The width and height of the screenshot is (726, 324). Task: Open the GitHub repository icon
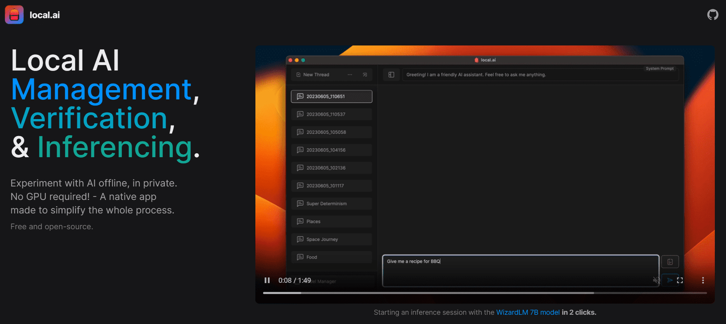712,15
